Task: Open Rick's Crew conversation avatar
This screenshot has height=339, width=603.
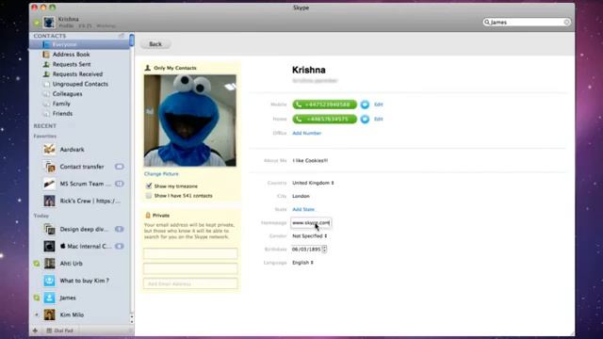Action: pos(49,201)
